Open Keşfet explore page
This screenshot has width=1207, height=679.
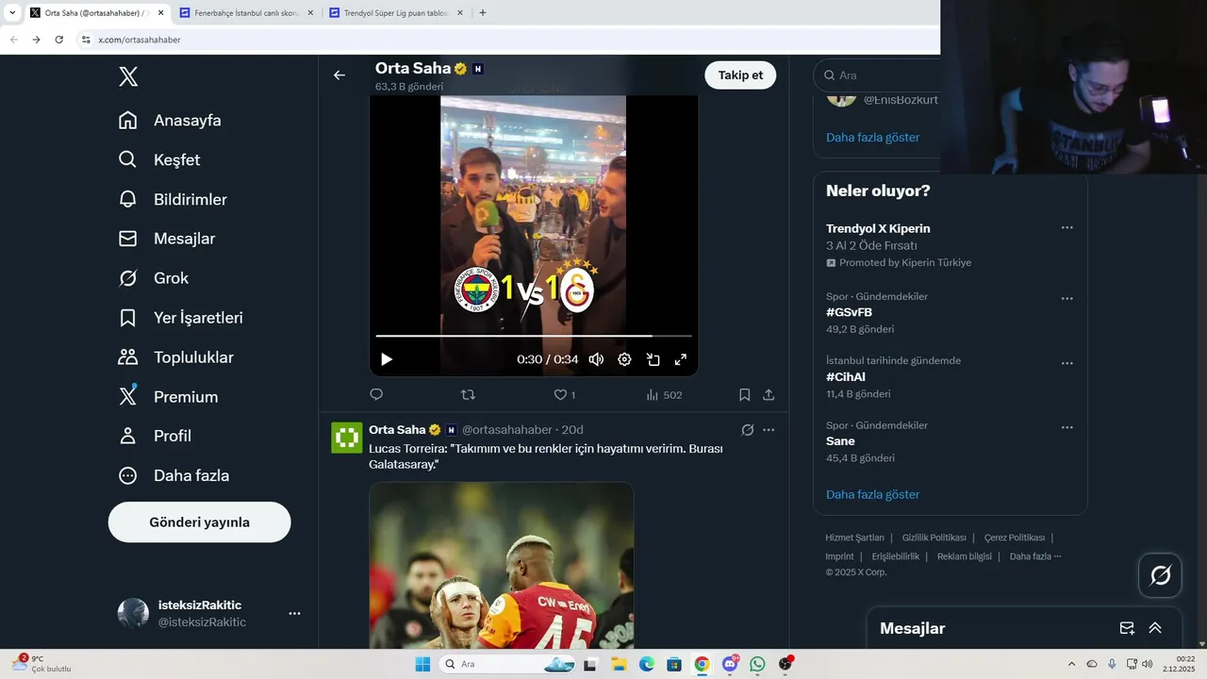(x=159, y=160)
